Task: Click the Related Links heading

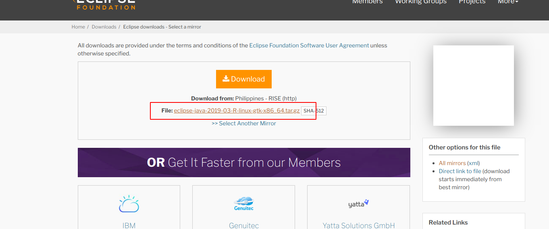Action: click(448, 223)
